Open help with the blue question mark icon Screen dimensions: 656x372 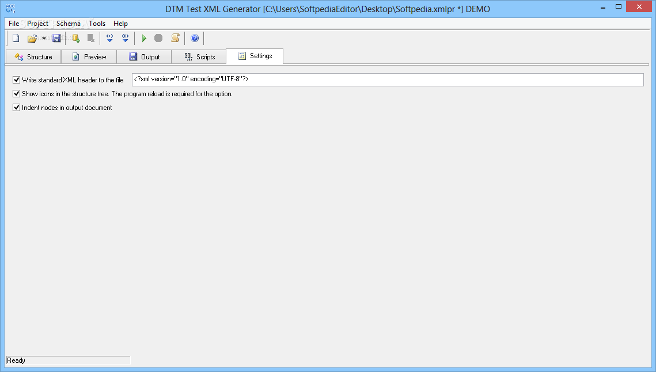tap(195, 39)
